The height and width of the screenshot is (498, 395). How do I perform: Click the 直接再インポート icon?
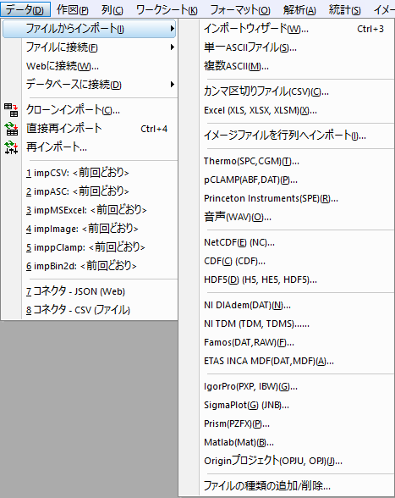click(x=11, y=129)
